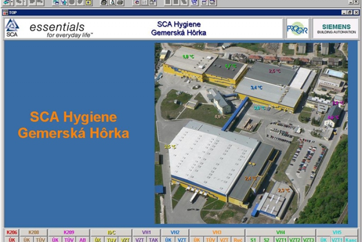
Task: Click the 3,5 °C temperature reading
Action: tap(170, 147)
